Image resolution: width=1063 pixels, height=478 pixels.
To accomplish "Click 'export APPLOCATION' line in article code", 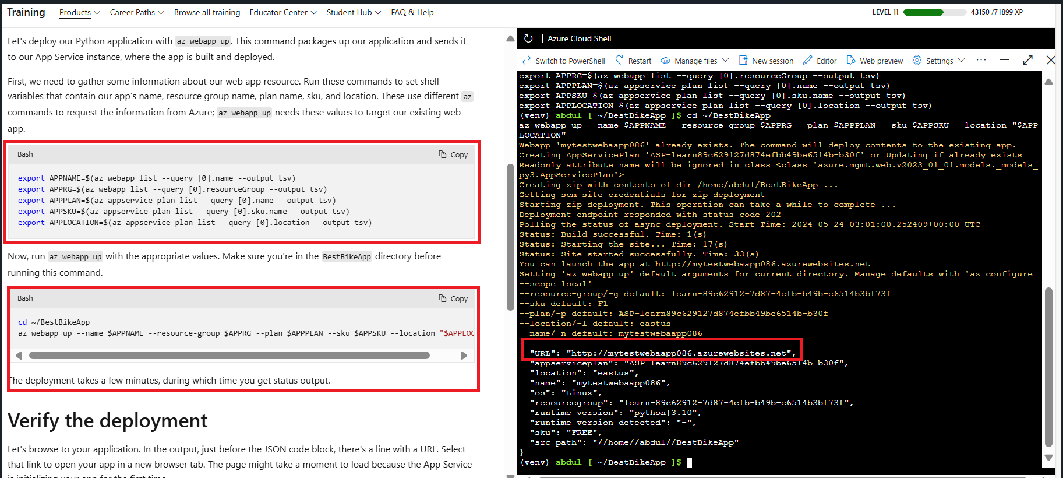I will 195,223.
